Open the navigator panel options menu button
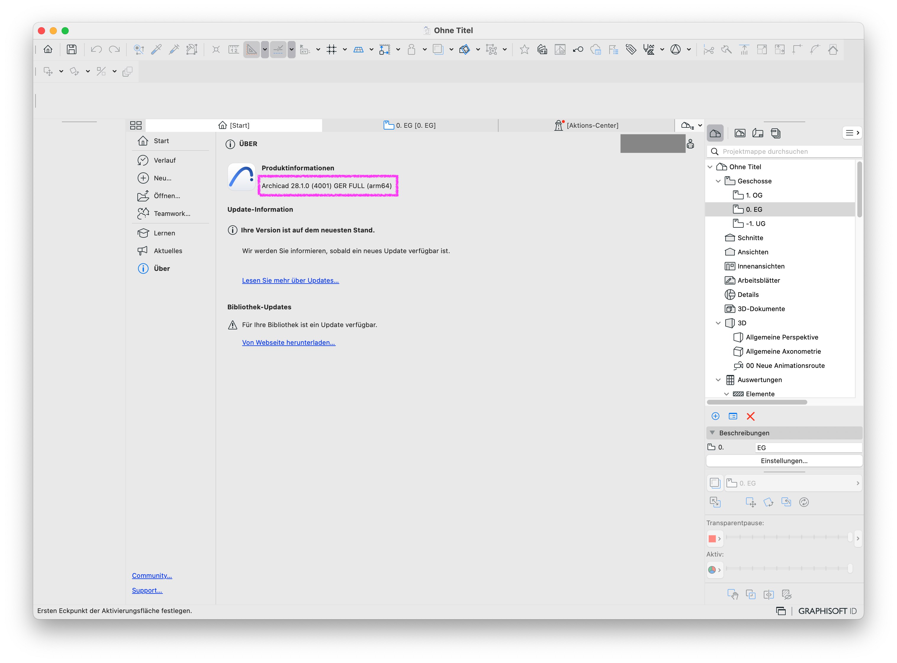The height and width of the screenshot is (663, 897). click(852, 133)
